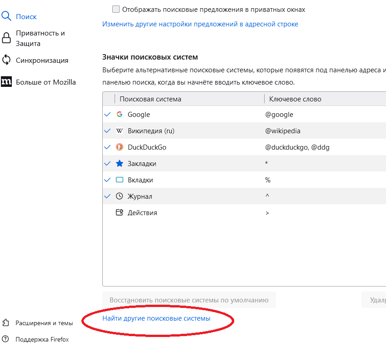Image resolution: width=386 pixels, height=347 pixels.
Task: Click the puzzle piece Расширения и темы icon
Action: point(6,323)
